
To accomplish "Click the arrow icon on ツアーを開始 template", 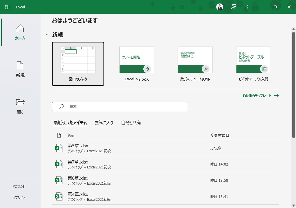I will 147,69.
